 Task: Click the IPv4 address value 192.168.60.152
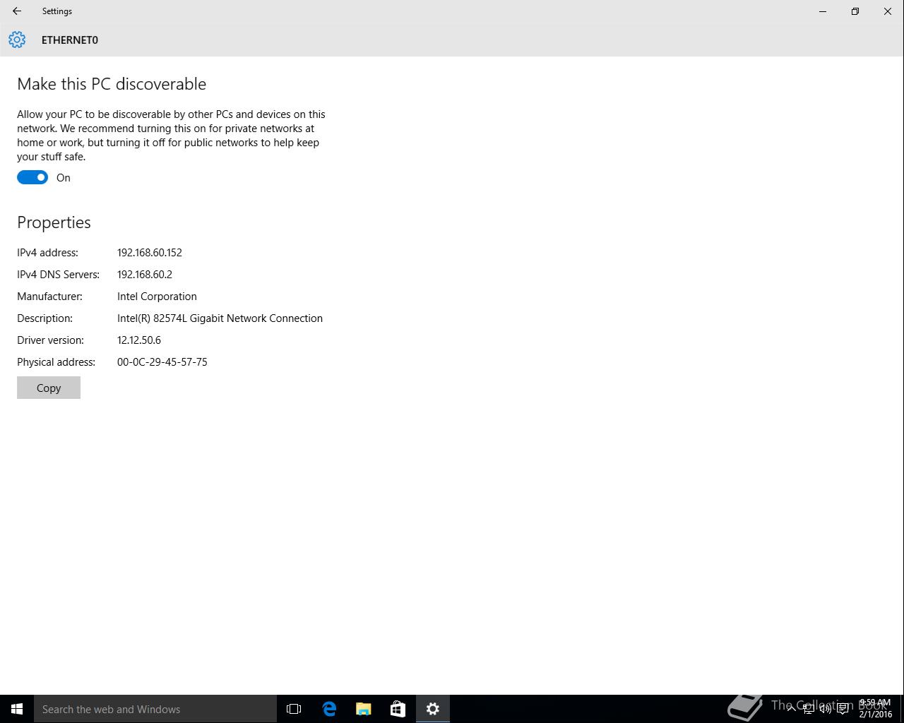pos(150,253)
